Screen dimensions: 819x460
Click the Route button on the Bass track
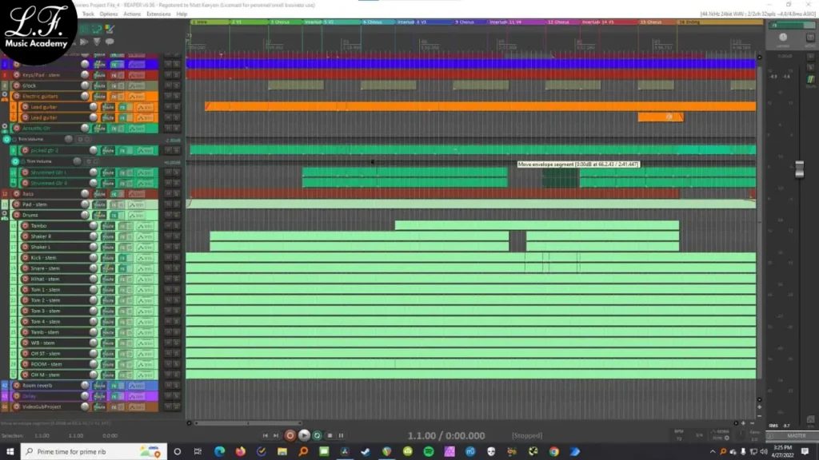pos(100,194)
